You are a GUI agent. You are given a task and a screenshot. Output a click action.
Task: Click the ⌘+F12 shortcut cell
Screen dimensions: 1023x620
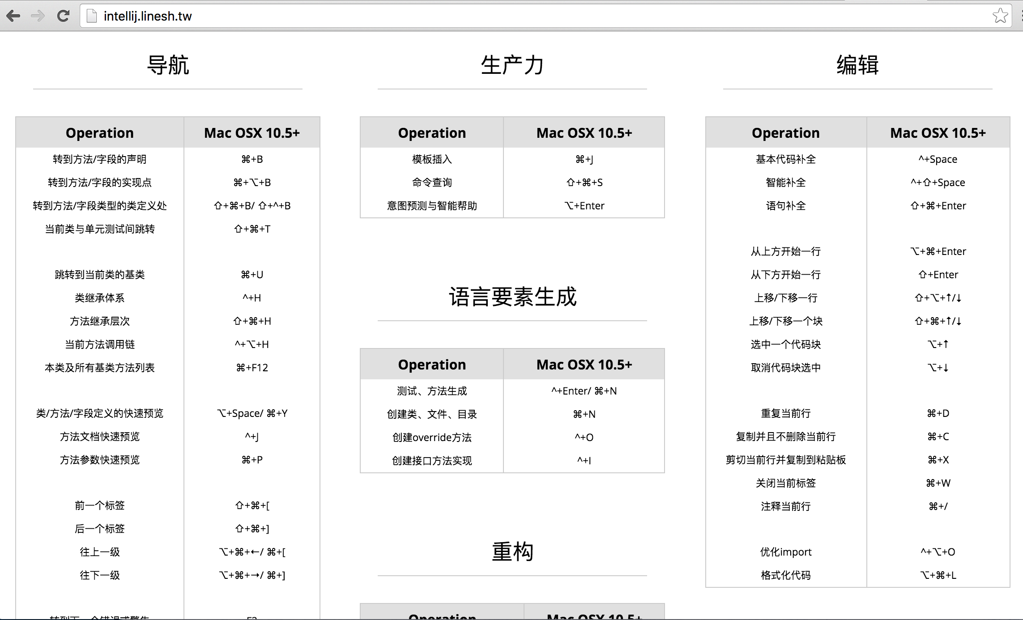(252, 368)
